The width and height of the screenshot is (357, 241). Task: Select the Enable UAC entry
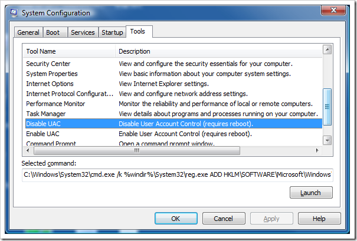click(x=42, y=134)
